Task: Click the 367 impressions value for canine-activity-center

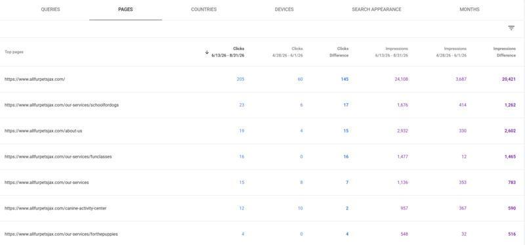Action: pyautogui.click(x=463, y=208)
